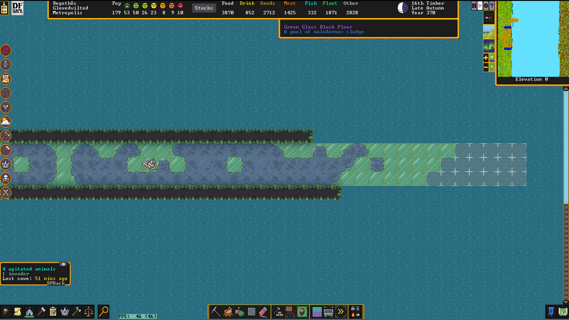Jump to cavern forest view thumbnail
Screen dimensions: 569x320
click(489, 46)
